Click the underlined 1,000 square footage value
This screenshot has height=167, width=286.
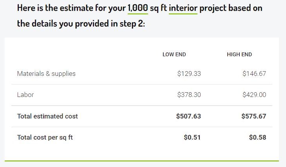[x=138, y=8]
